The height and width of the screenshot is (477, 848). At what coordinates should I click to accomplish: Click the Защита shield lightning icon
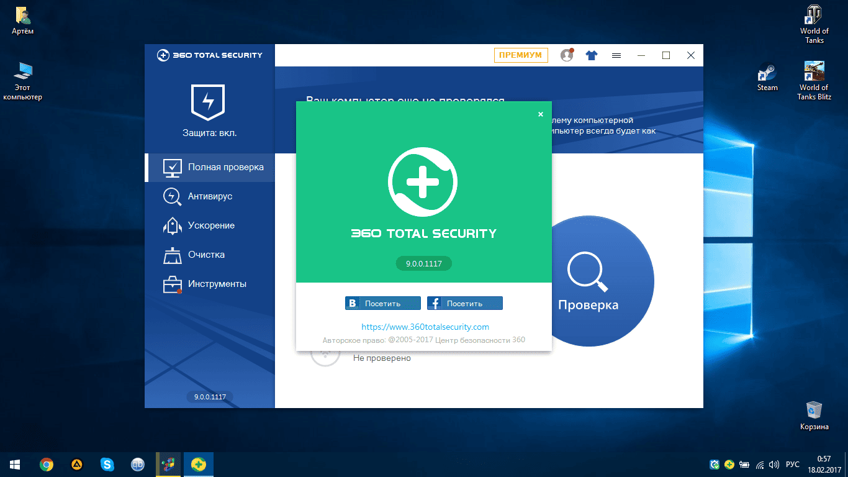[208, 102]
